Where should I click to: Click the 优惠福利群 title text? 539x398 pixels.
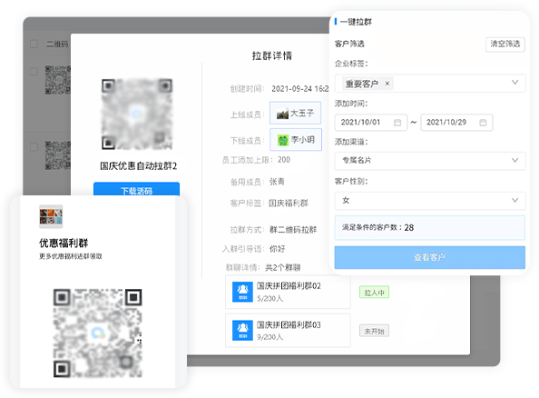click(64, 243)
